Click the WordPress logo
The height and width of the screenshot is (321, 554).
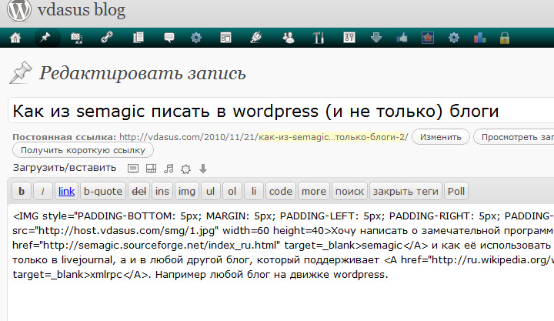(19, 9)
